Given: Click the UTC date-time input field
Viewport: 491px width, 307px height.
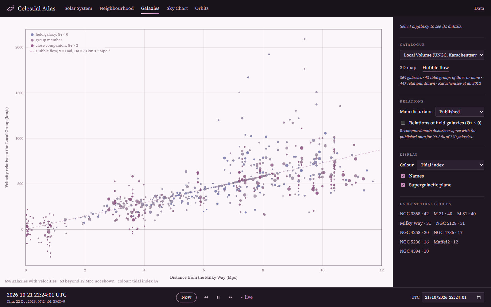Looking at the screenshot, I should coord(453,297).
